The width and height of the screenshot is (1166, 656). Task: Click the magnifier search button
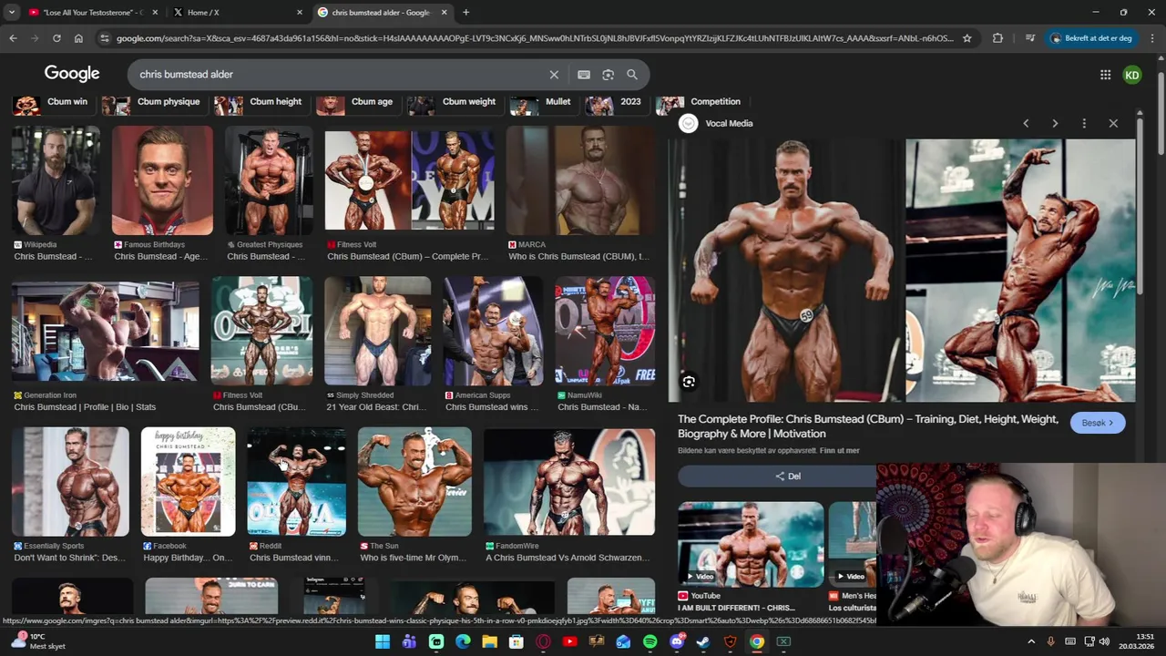pos(632,75)
